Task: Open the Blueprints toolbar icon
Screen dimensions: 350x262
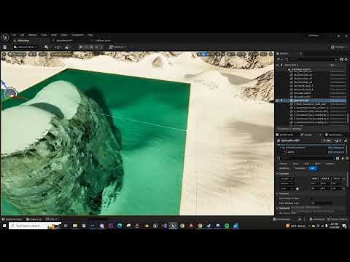Action: (58, 47)
